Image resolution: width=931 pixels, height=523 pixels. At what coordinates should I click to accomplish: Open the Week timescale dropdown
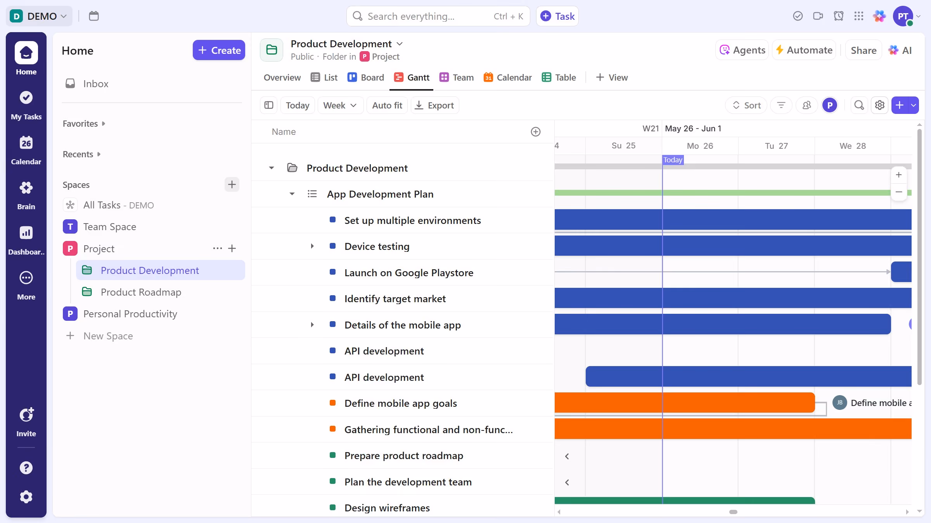point(340,105)
